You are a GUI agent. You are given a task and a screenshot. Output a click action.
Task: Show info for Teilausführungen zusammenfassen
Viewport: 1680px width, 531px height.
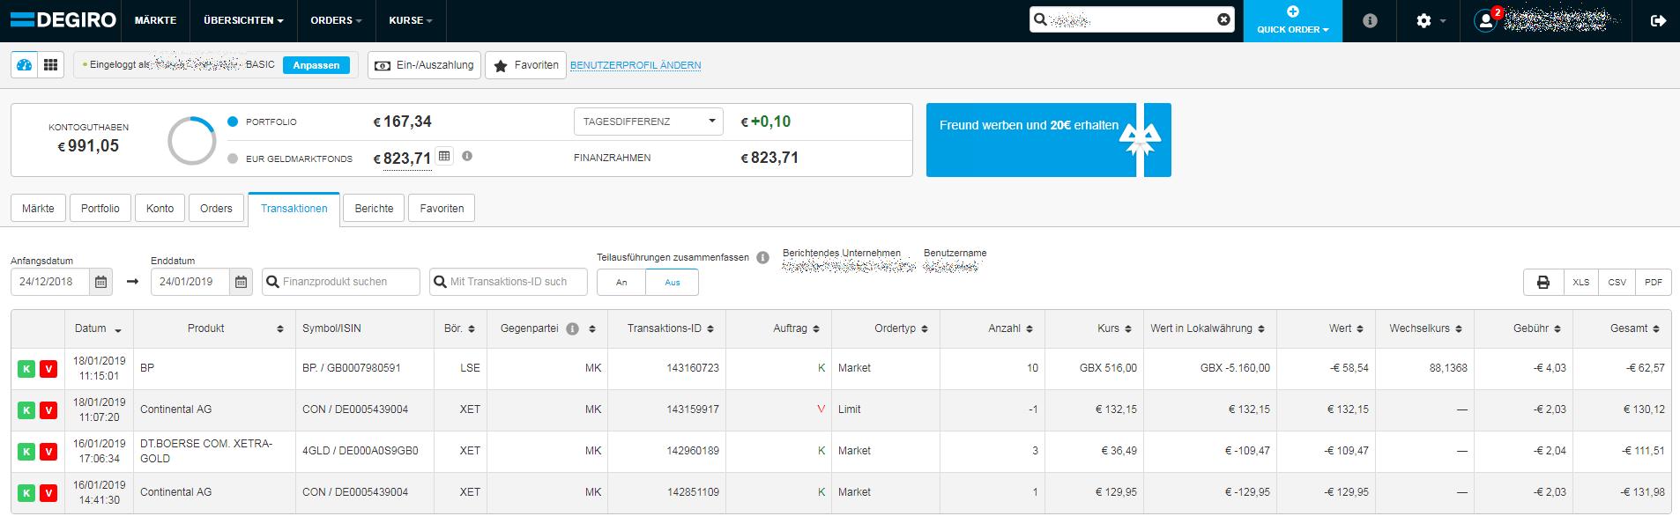[762, 258]
